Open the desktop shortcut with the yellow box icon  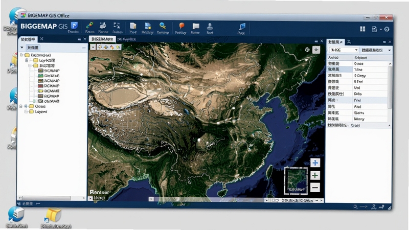pos(54,215)
